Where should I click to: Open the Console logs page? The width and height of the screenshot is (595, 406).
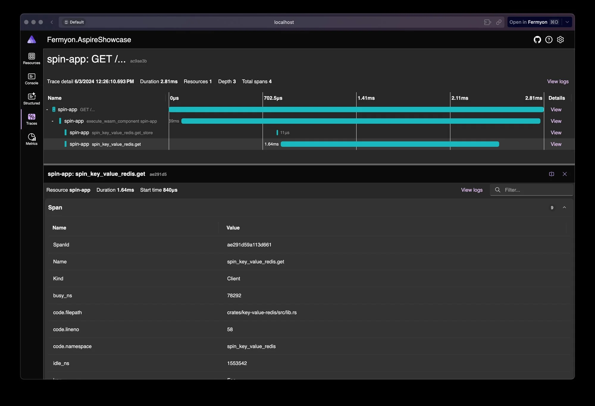32,79
